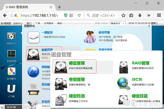Open the 窗口 menu

tap(29, 23)
